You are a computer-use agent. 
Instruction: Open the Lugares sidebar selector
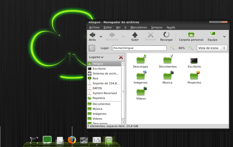point(96,57)
